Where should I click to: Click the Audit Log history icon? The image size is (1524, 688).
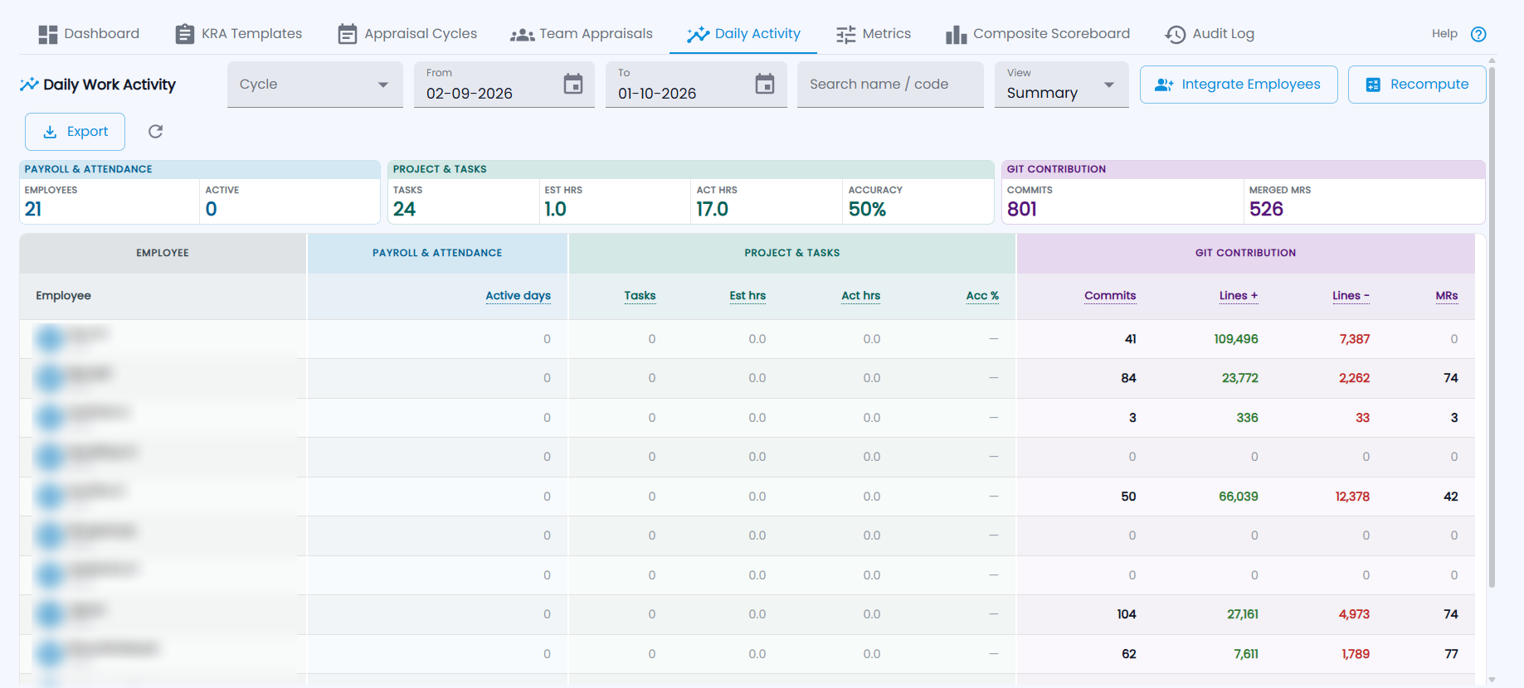point(1176,34)
